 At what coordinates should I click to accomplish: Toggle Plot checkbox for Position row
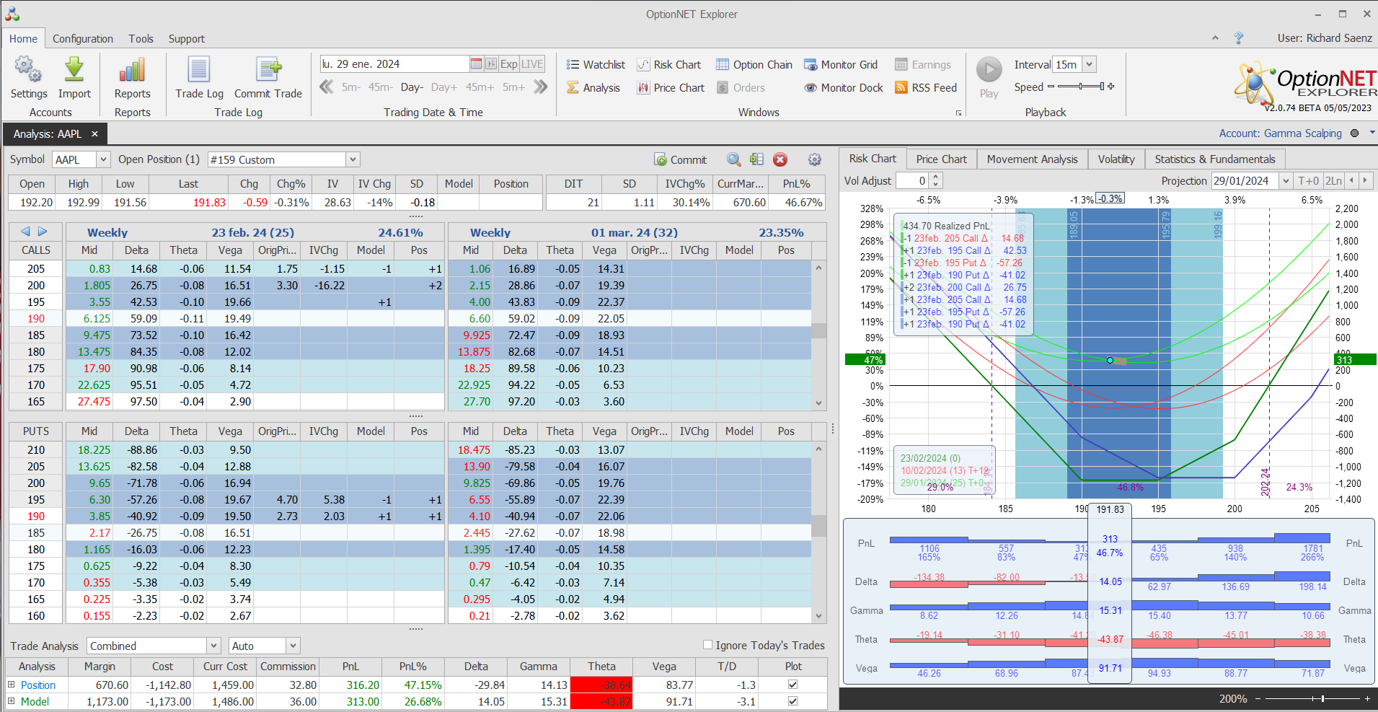pyautogui.click(x=793, y=685)
